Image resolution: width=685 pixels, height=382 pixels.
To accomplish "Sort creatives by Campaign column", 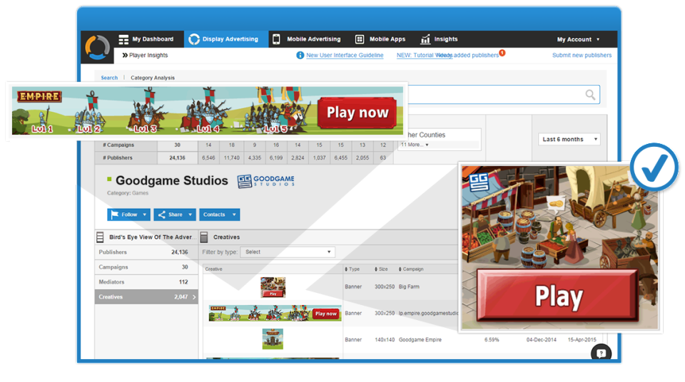I will point(411,269).
